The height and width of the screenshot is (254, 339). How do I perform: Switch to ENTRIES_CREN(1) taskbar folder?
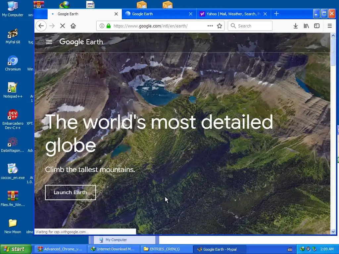pyautogui.click(x=166, y=249)
